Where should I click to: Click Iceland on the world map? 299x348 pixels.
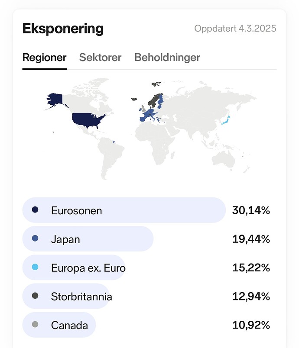tap(134, 99)
